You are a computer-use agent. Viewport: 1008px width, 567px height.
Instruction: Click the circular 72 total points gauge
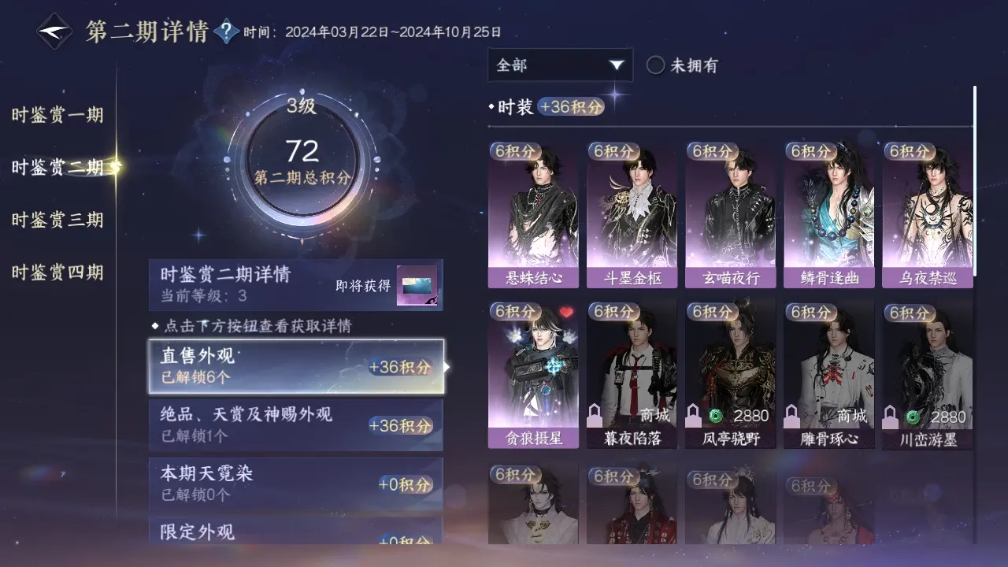click(x=302, y=158)
